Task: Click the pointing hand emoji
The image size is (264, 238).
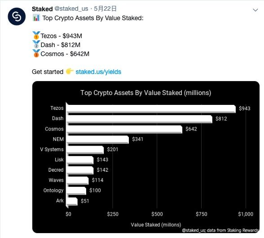Action: pos(69,71)
